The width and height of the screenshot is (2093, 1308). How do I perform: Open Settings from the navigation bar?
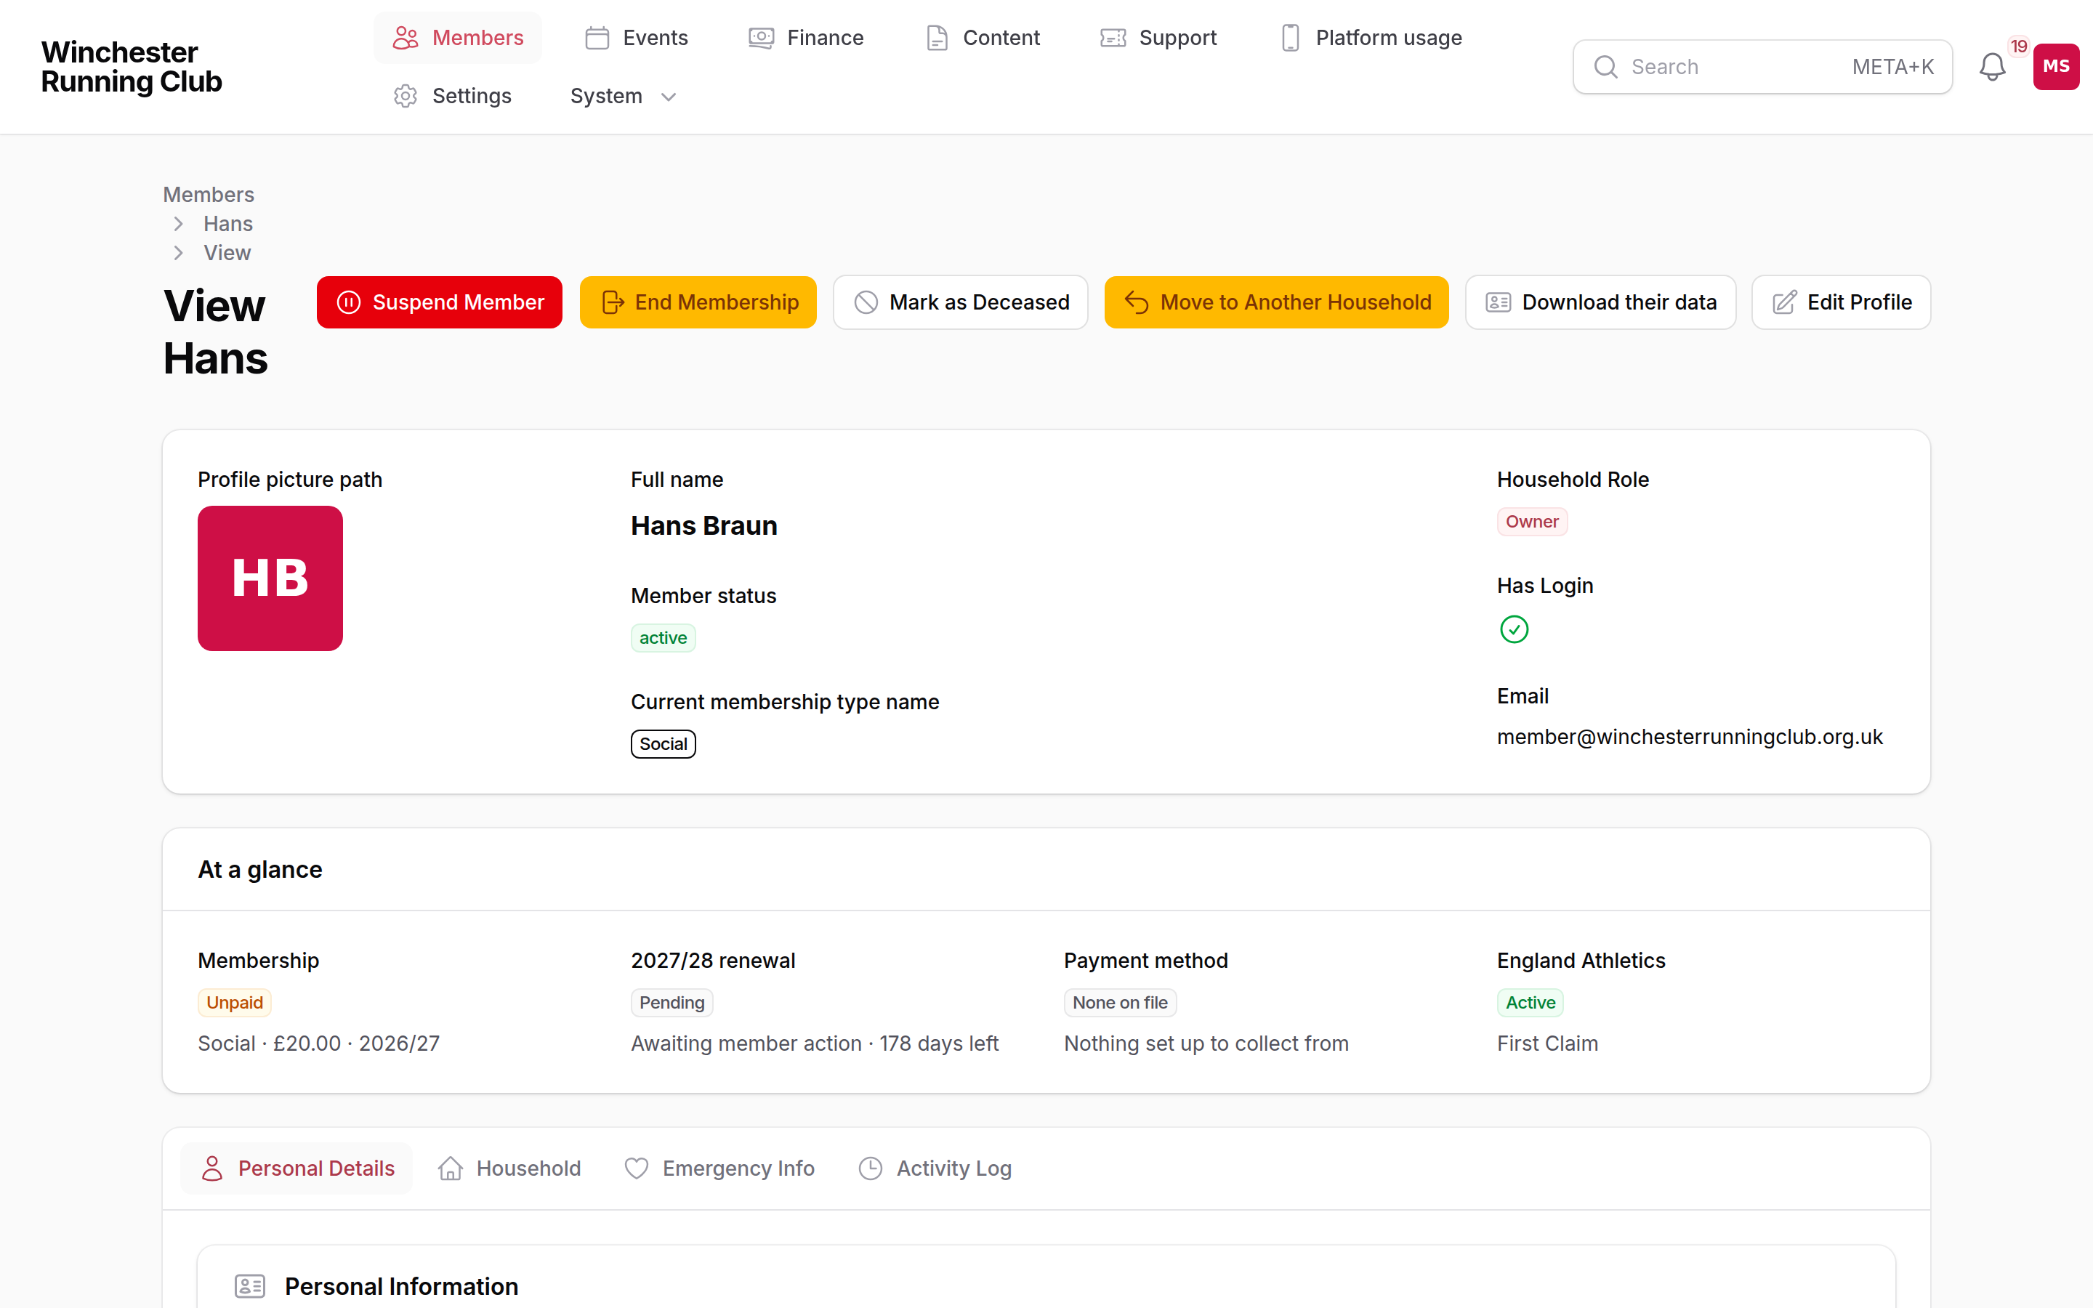pos(451,96)
